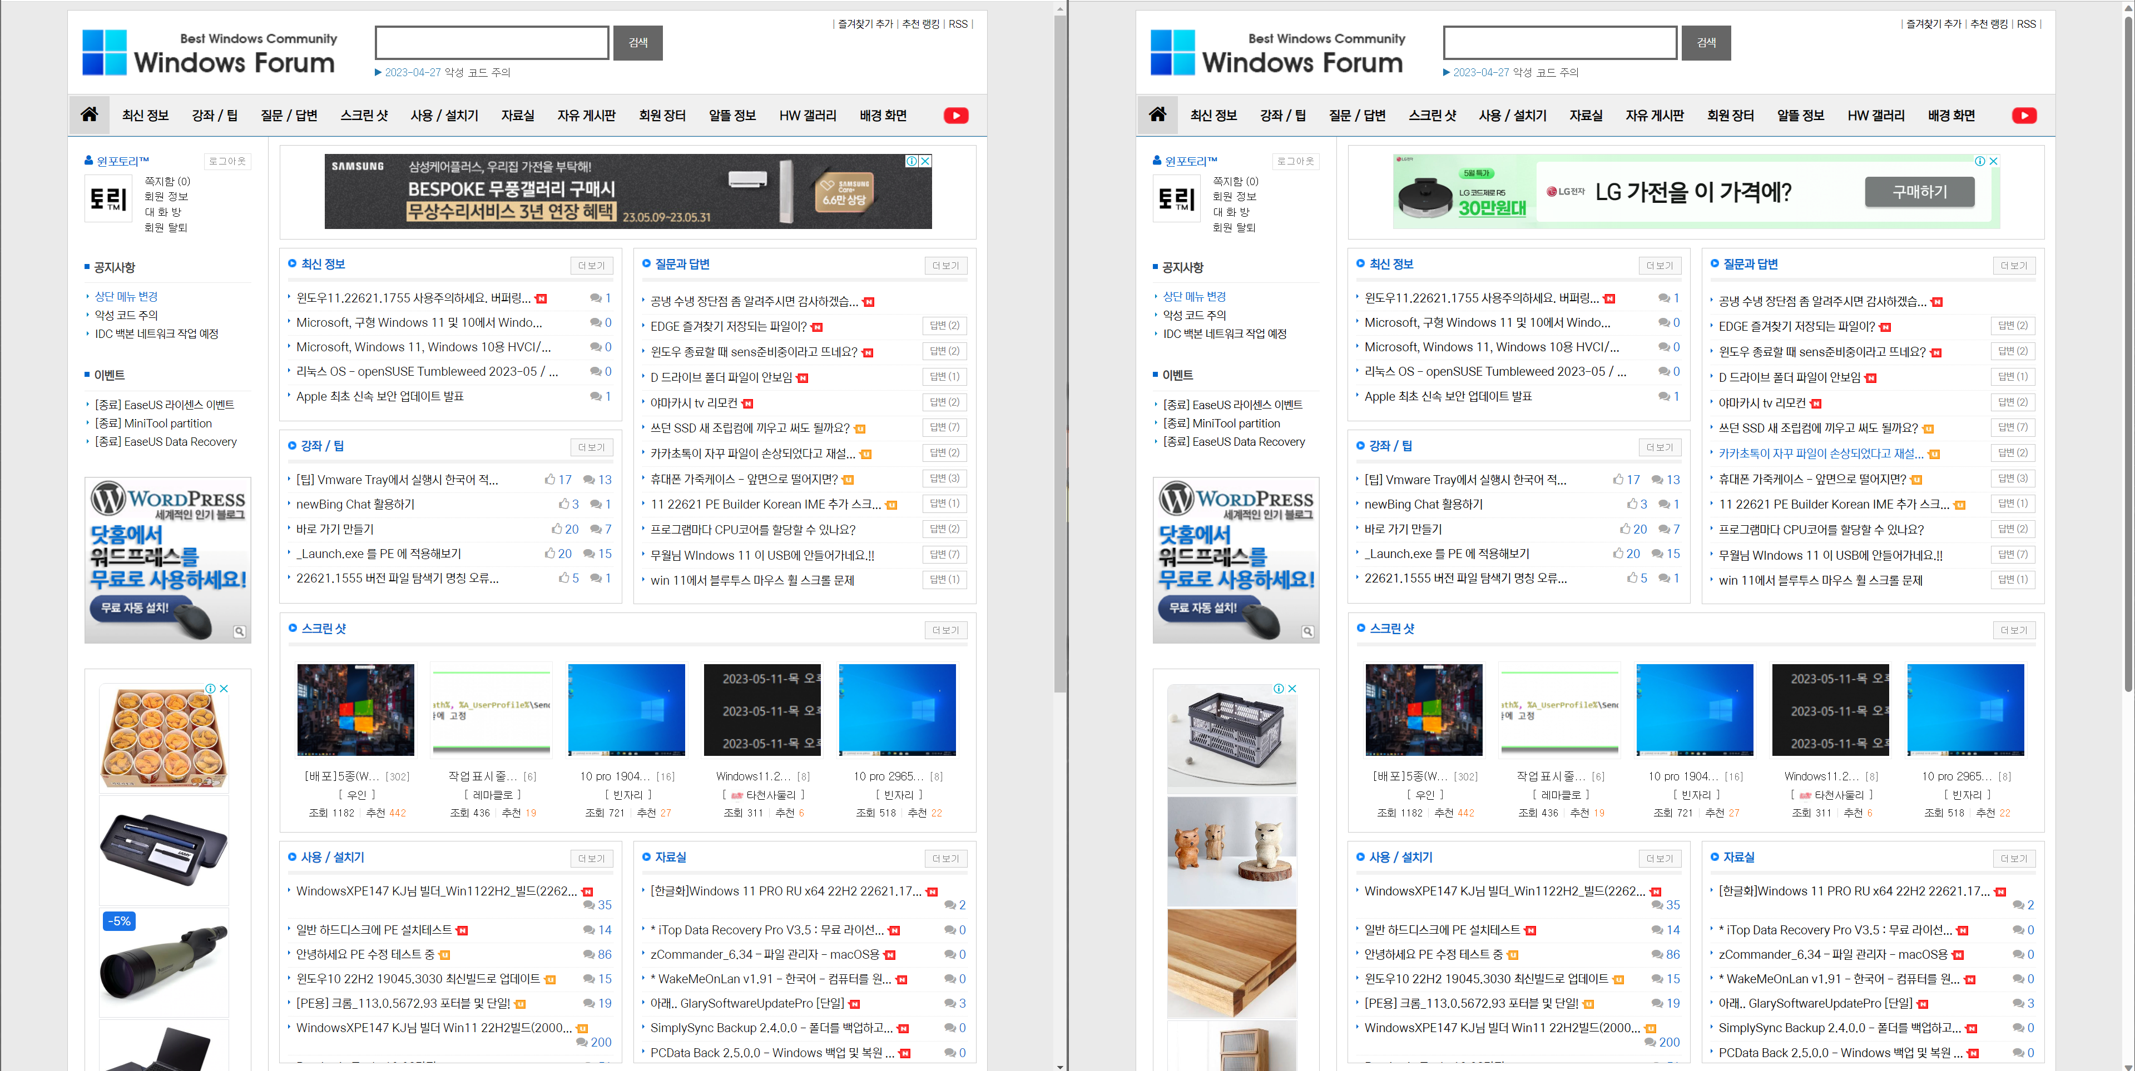Click the 검색 button in left window
Viewport: 2135px width, 1071px height.
coord(637,43)
